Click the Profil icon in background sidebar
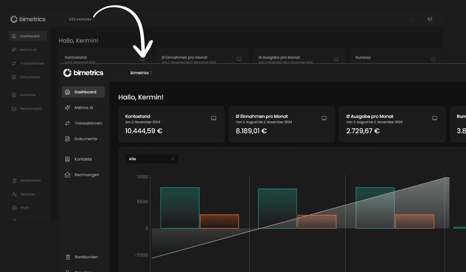 (14, 207)
